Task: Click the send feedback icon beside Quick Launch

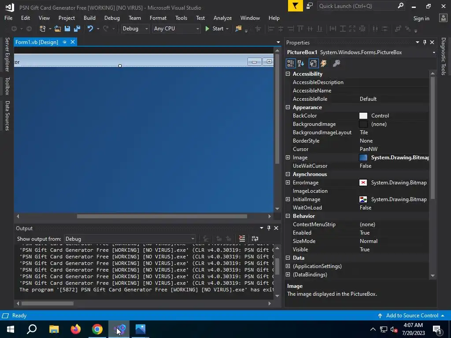Action: pos(310,6)
